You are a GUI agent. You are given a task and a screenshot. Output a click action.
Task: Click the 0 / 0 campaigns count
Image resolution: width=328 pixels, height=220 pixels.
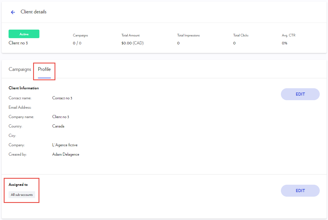pyautogui.click(x=77, y=43)
